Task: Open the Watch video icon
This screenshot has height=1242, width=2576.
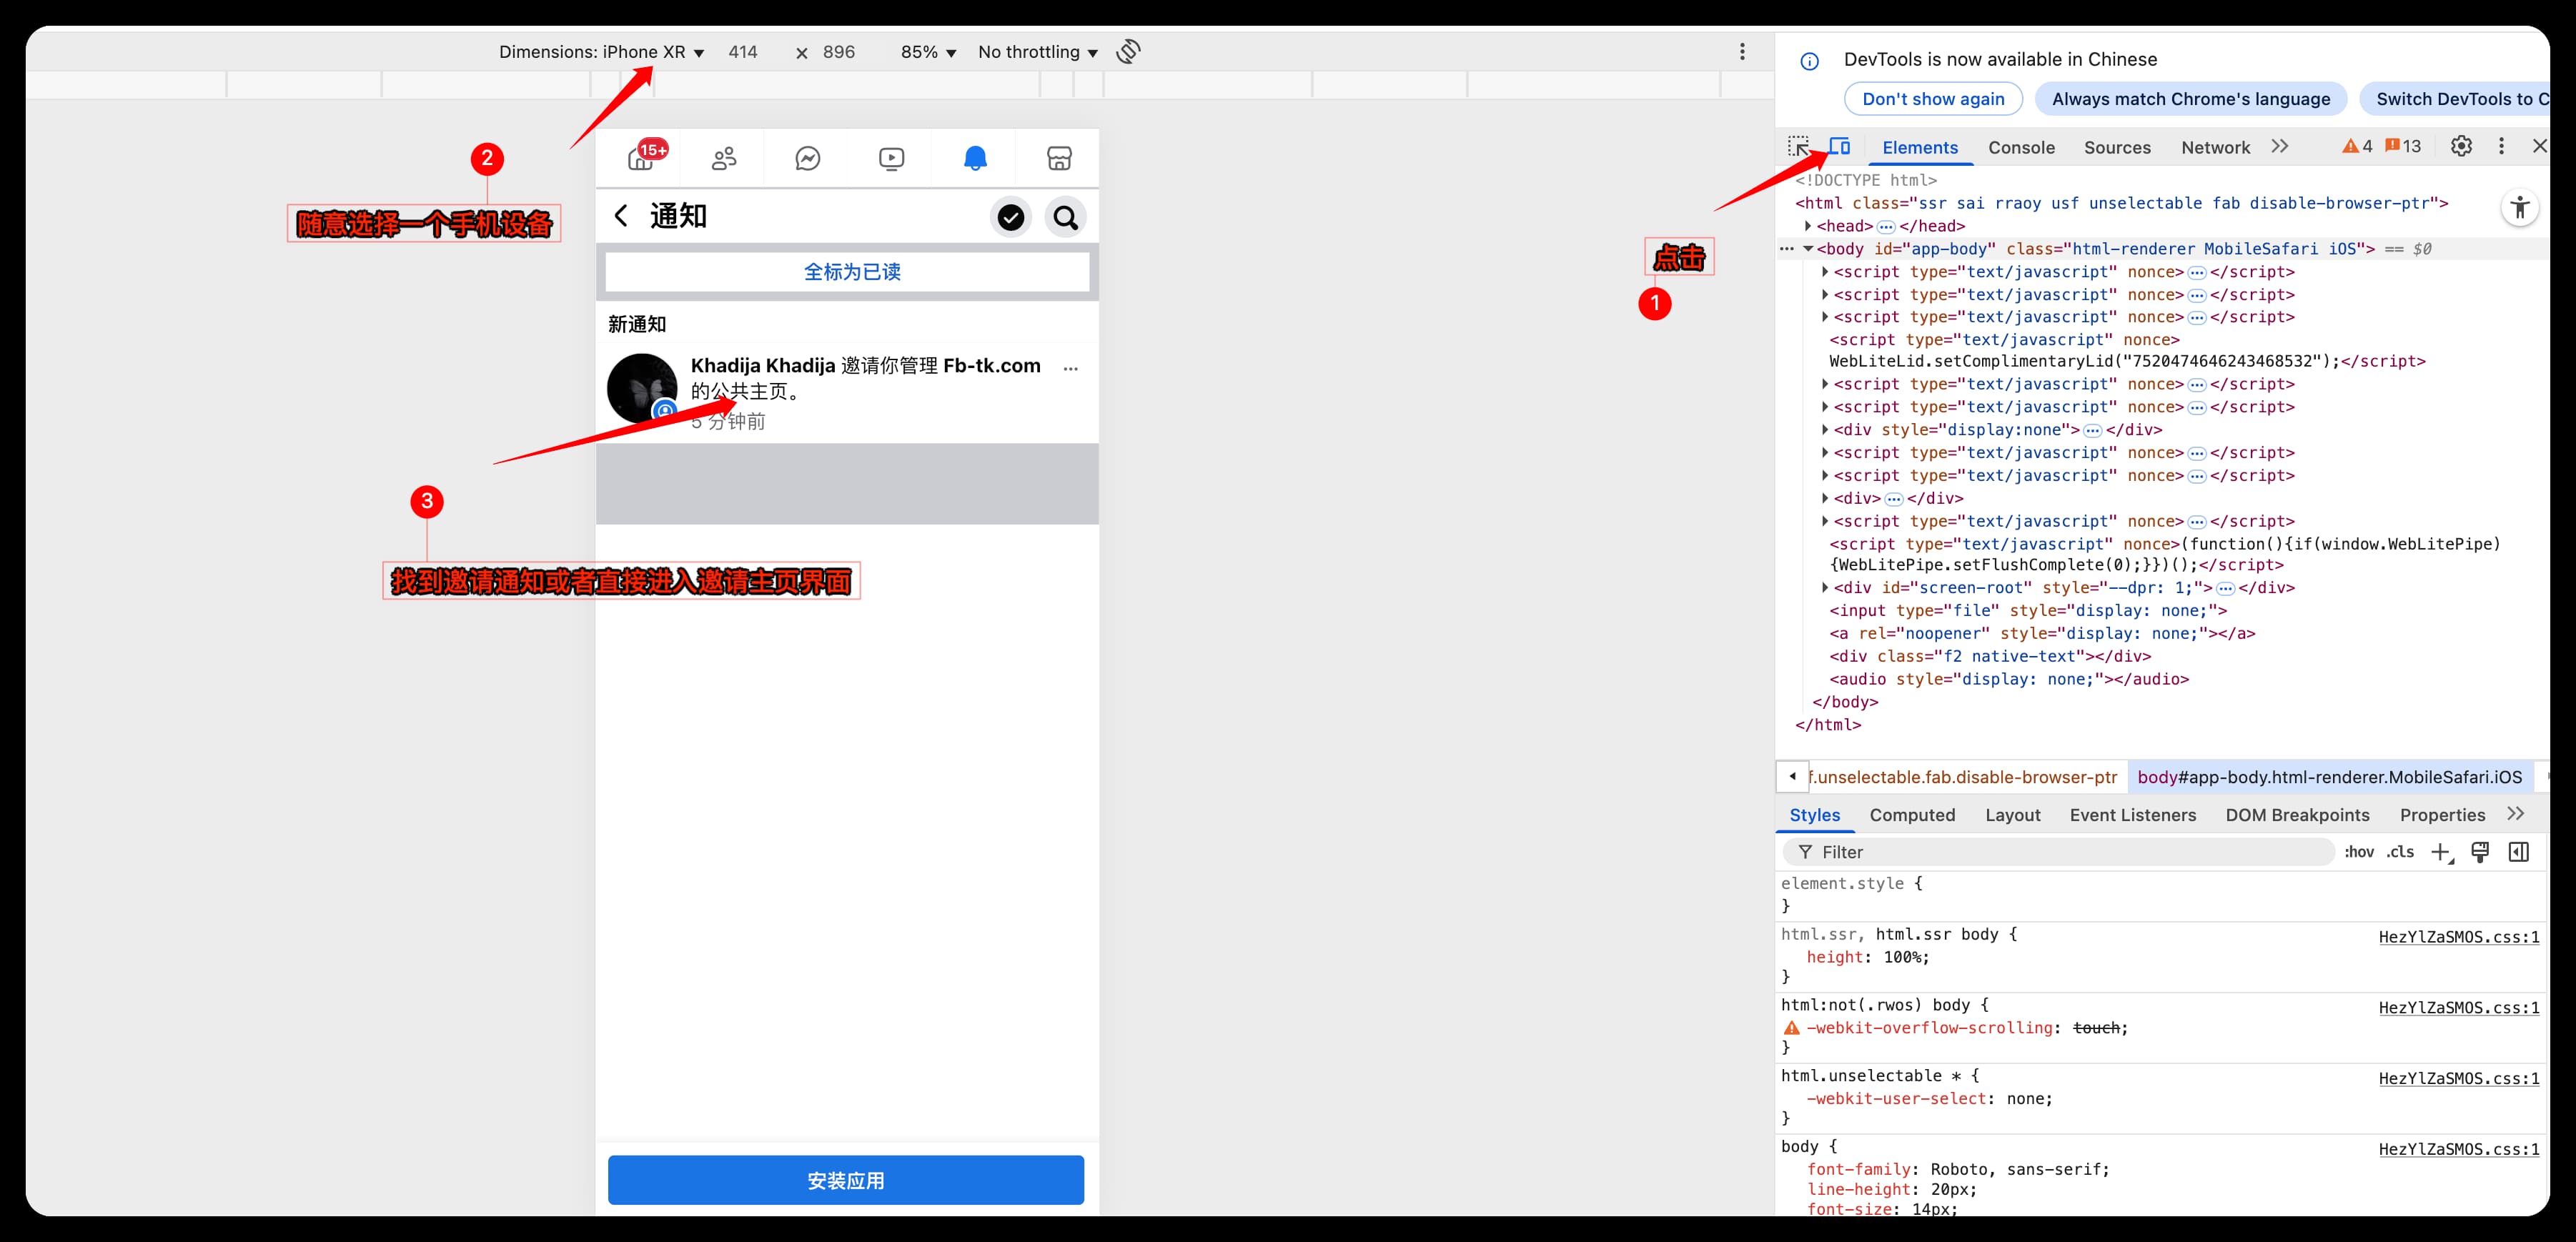Action: pos(891,158)
